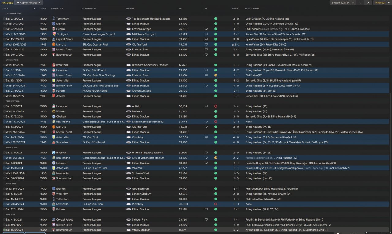This screenshot has width=392, height=234.
Task: Click the Wolves club badge
Action: click(x=54, y=112)
